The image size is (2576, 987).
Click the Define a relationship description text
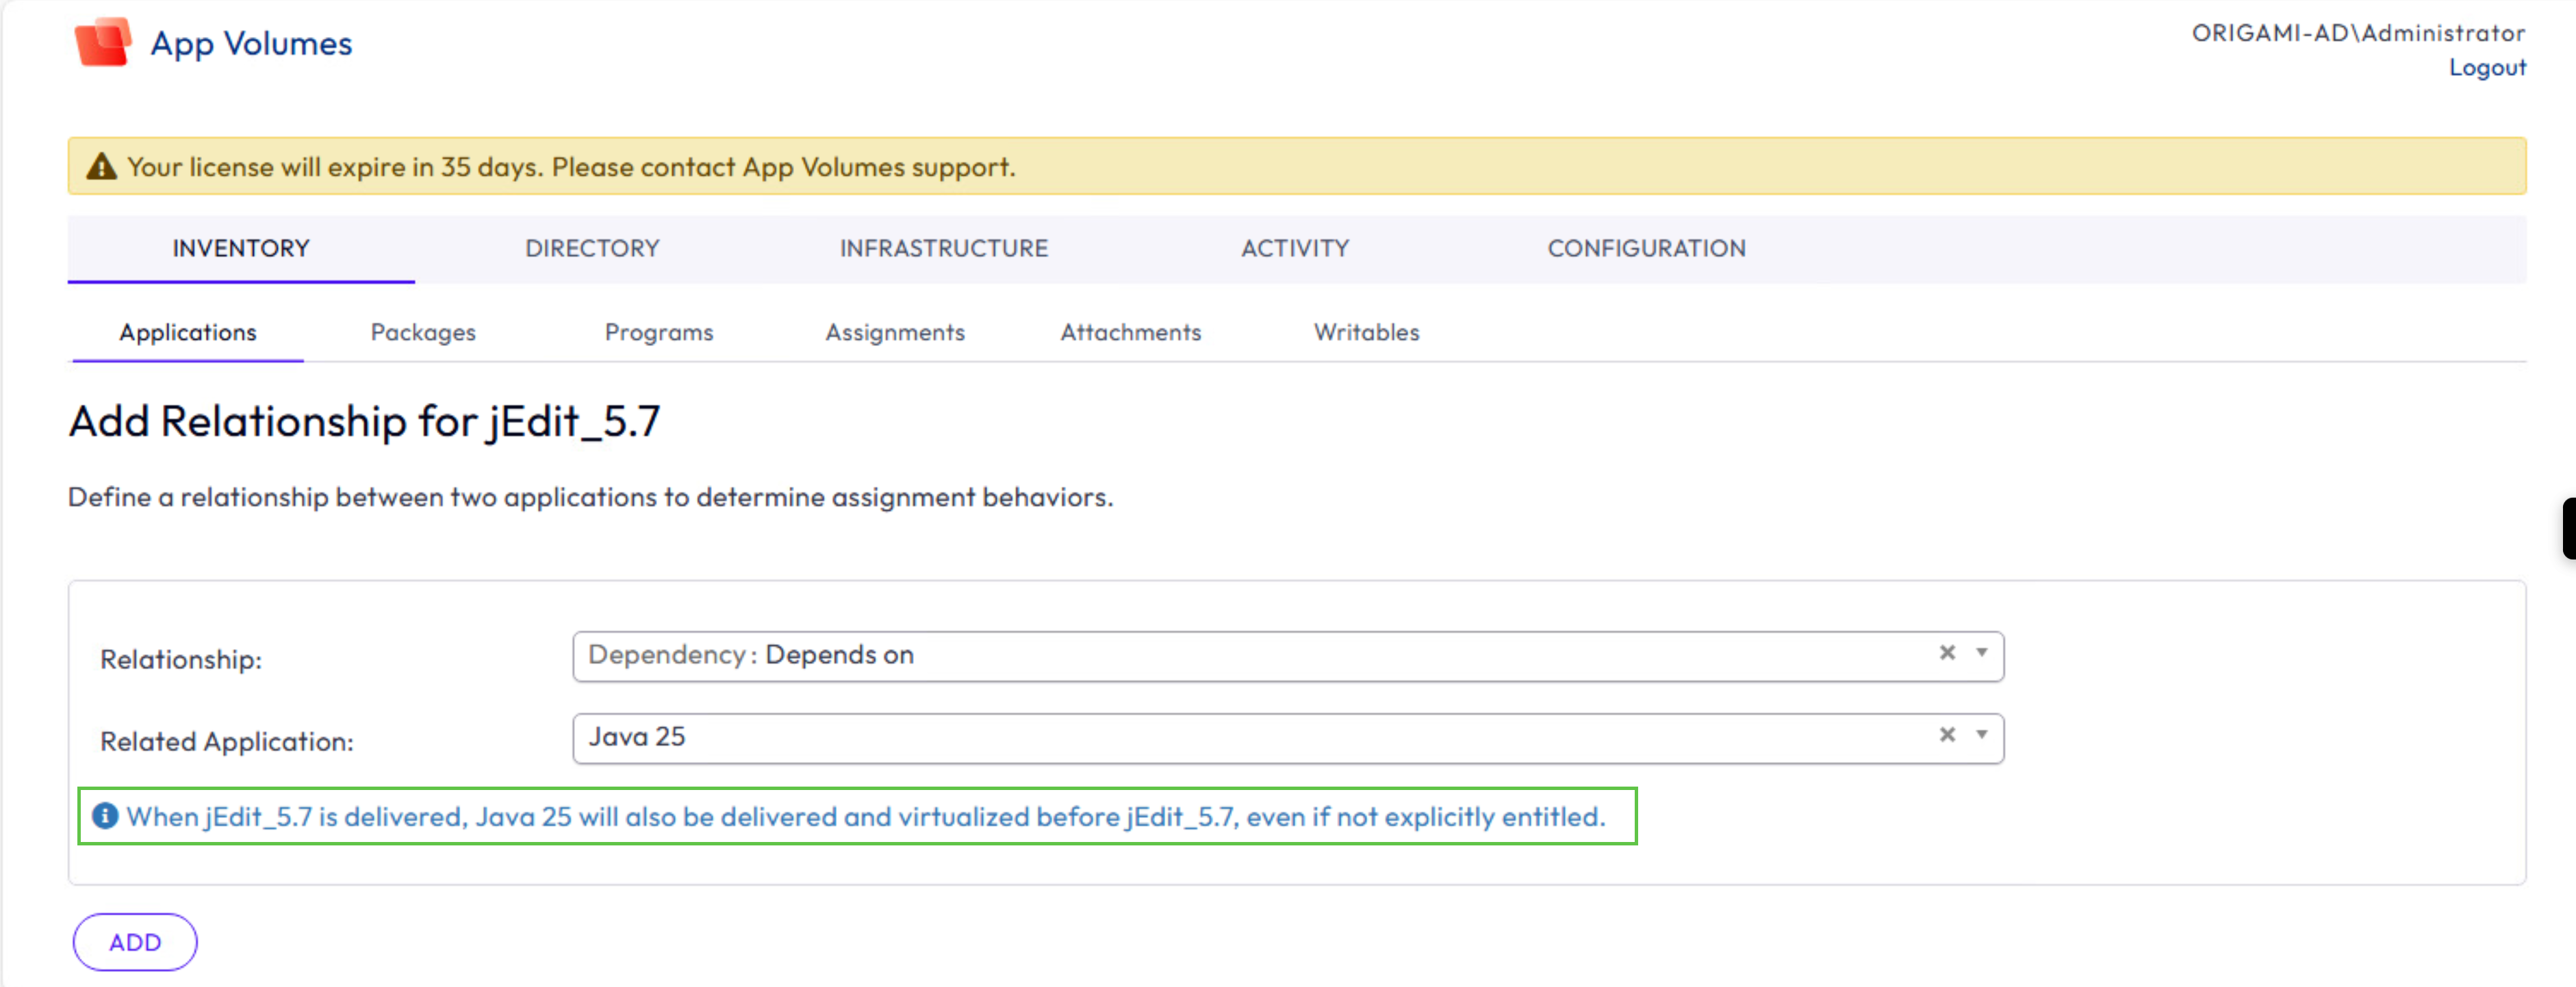590,497
